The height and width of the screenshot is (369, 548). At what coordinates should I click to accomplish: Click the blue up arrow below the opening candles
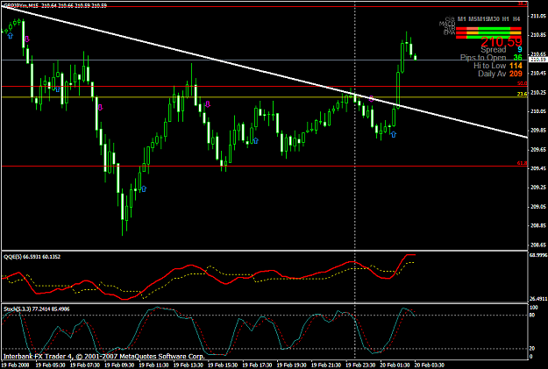pos(10,35)
